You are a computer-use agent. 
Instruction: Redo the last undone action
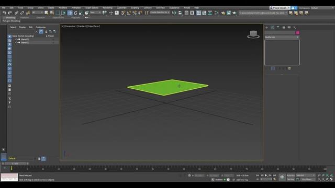pyautogui.click(x=9, y=13)
